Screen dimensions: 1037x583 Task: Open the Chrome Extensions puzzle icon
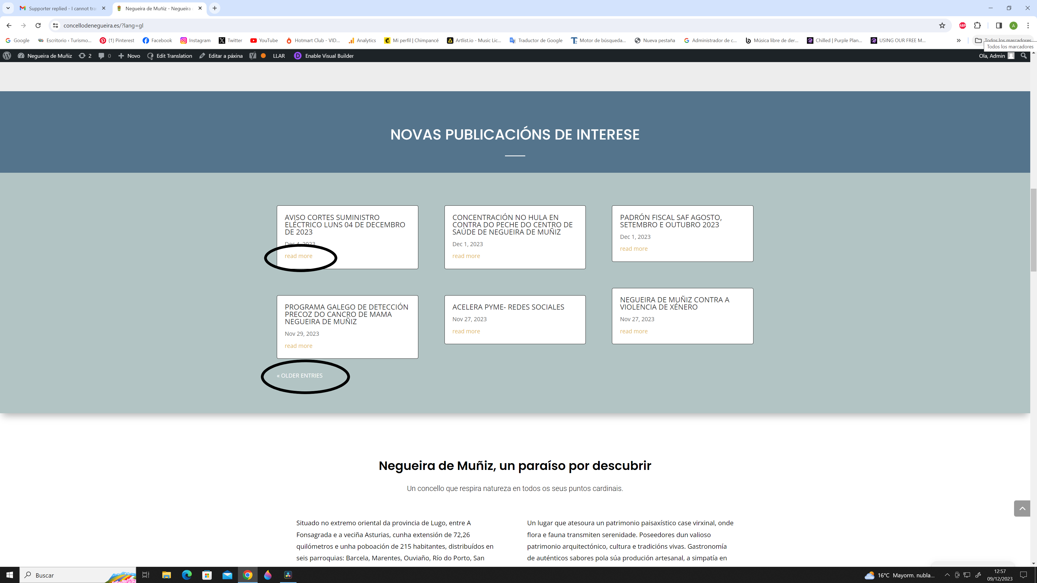coord(977,25)
